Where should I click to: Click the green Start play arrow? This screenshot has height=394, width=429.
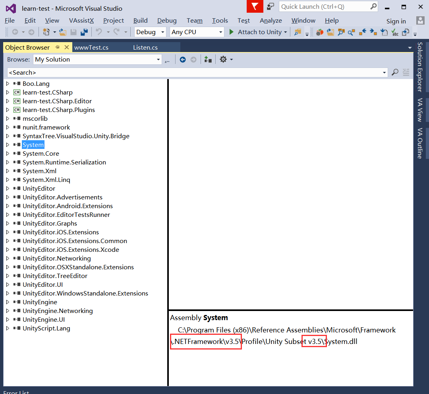coord(231,32)
